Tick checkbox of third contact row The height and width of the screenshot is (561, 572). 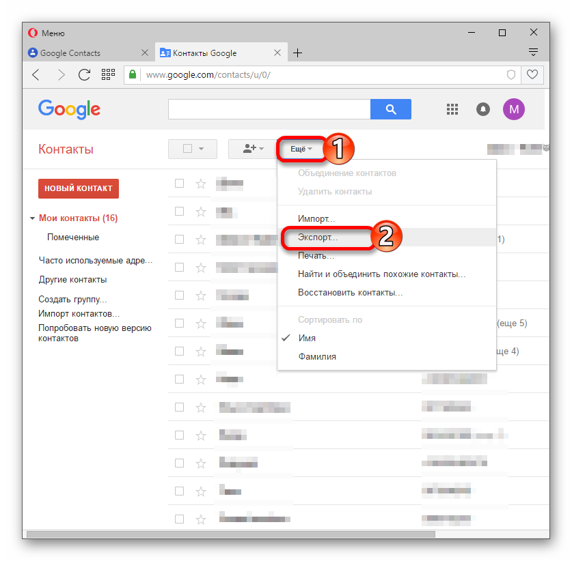(x=179, y=240)
